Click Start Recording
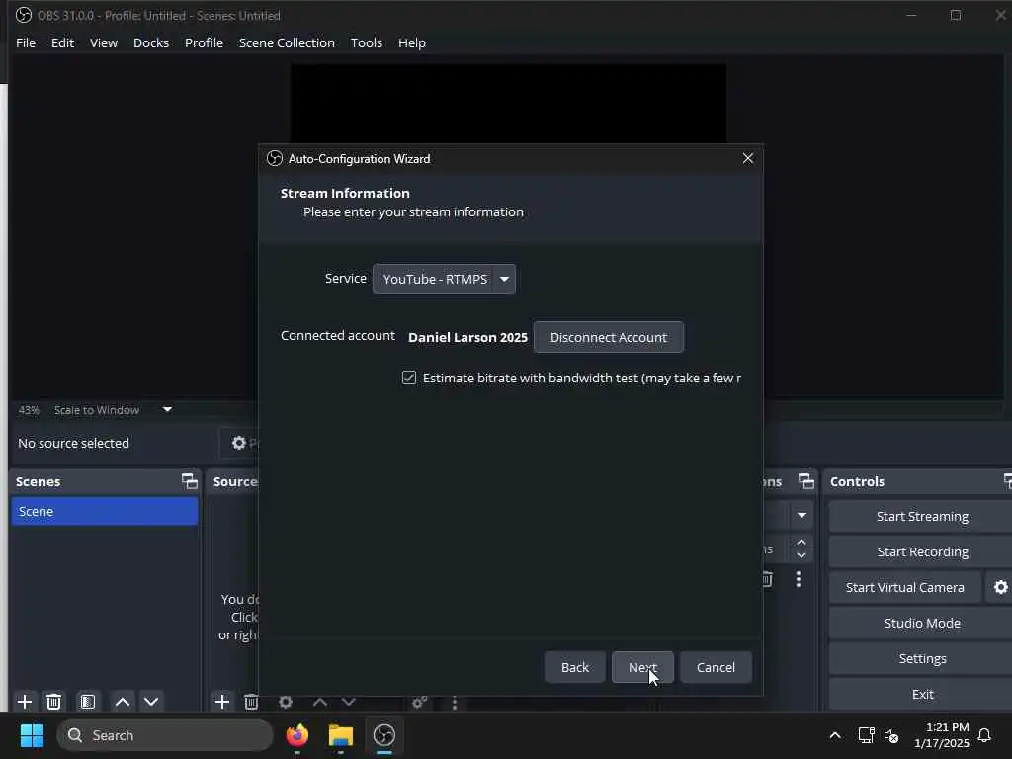1012x759 pixels. click(x=922, y=551)
